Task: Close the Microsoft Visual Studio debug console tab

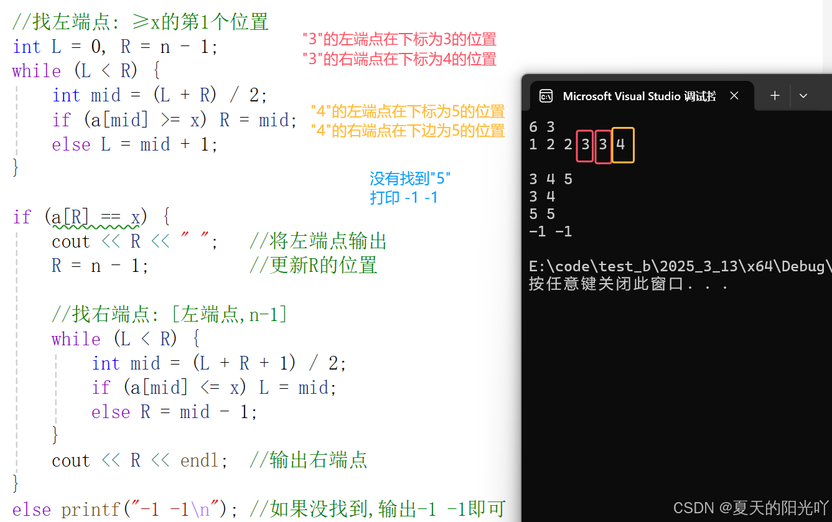Action: point(734,96)
